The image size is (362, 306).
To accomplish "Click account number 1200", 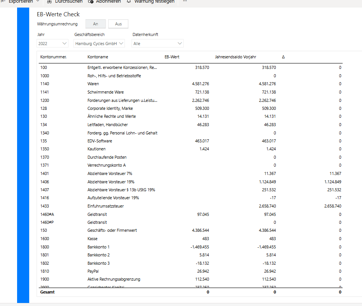I will tap(44, 100).
